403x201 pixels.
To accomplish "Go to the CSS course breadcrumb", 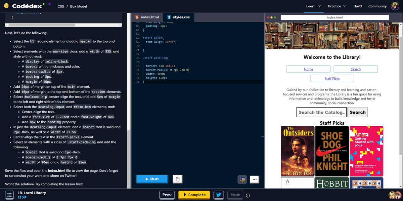I will point(61,6).
